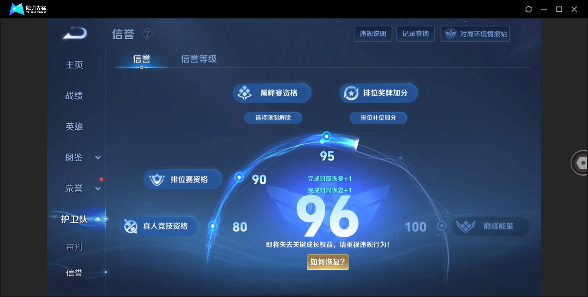Click the 95 node on the arc

tap(327, 136)
